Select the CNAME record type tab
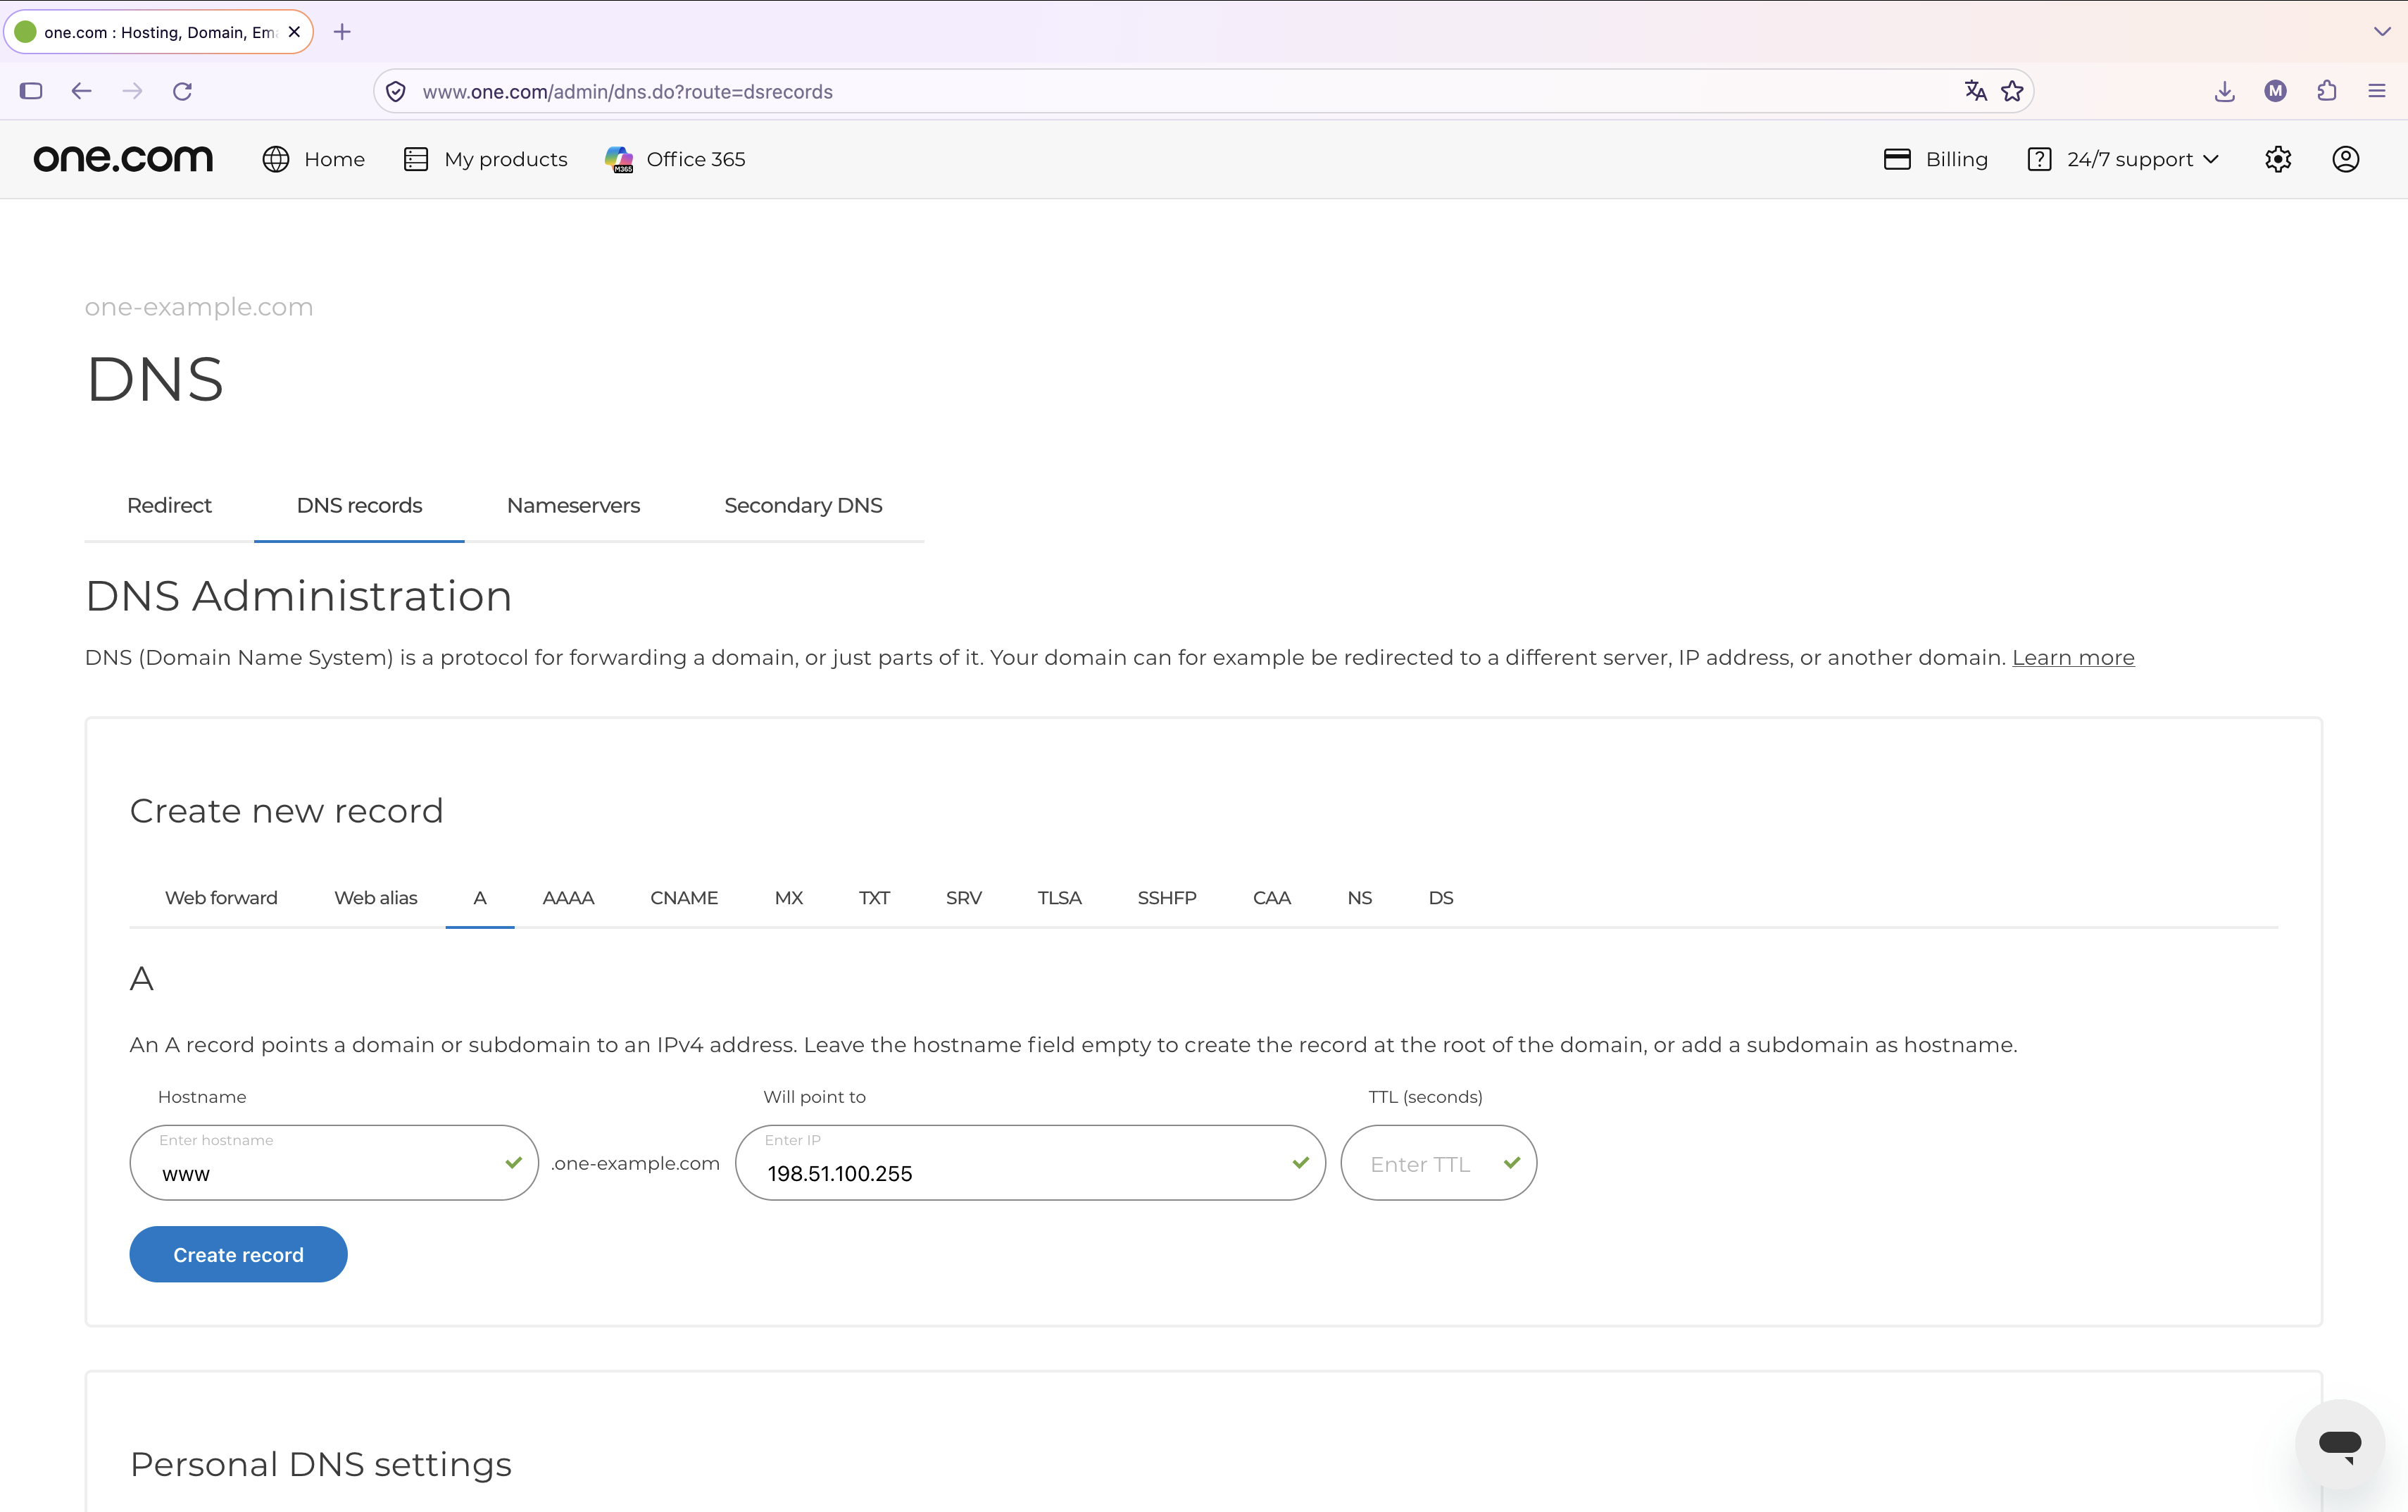Screen dimensions: 2408x1512 point(684,897)
